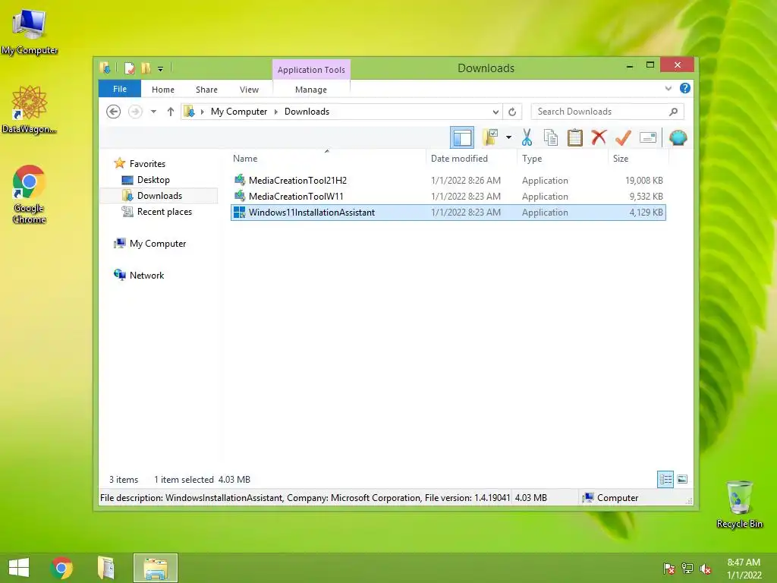This screenshot has height=583, width=777.
Task: Go back with the Back arrow
Action: point(114,112)
